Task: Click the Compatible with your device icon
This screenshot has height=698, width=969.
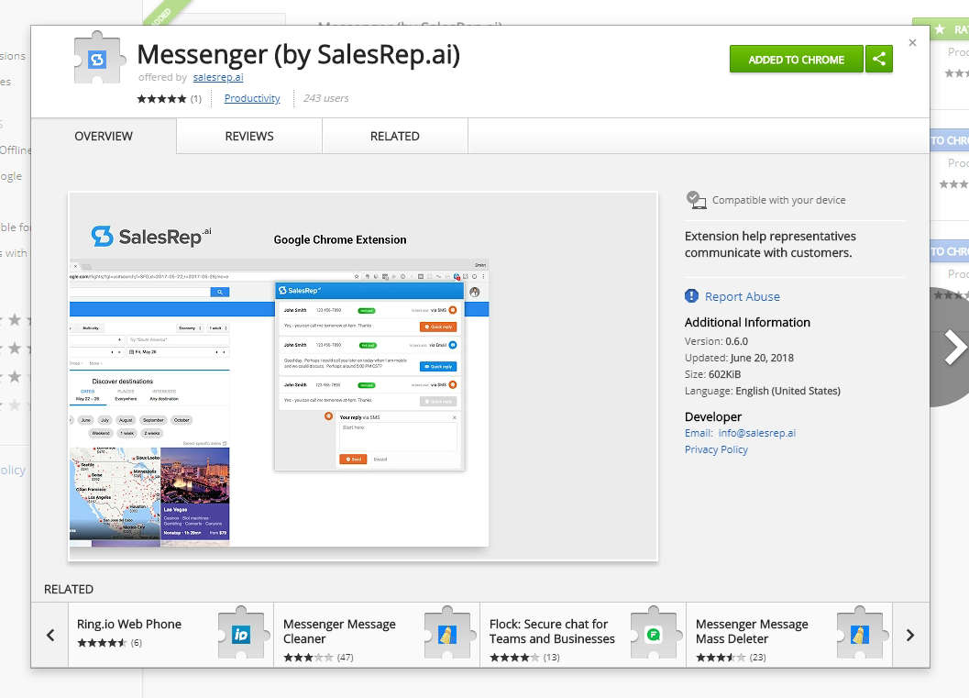Action: coord(696,200)
